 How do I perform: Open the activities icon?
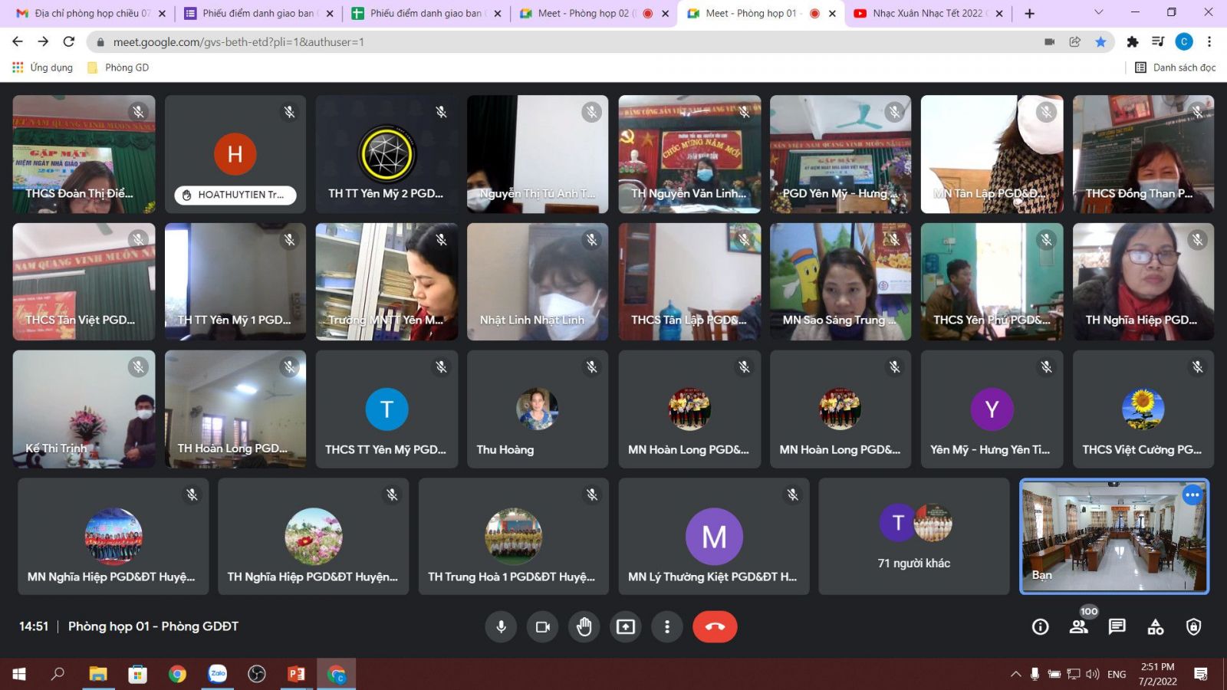click(1156, 627)
